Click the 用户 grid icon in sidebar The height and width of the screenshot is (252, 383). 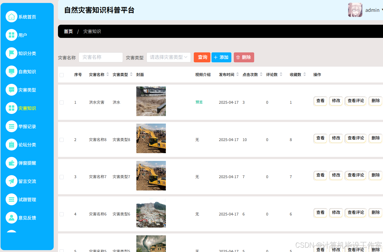click(x=12, y=35)
